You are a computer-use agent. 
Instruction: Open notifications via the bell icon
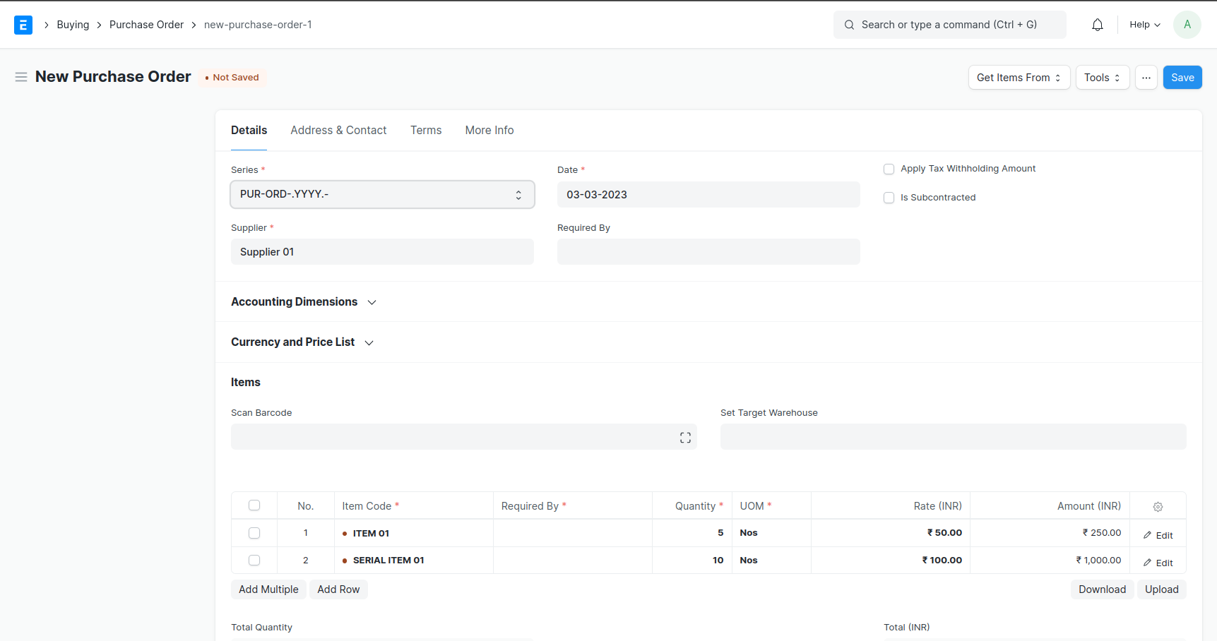(x=1097, y=24)
